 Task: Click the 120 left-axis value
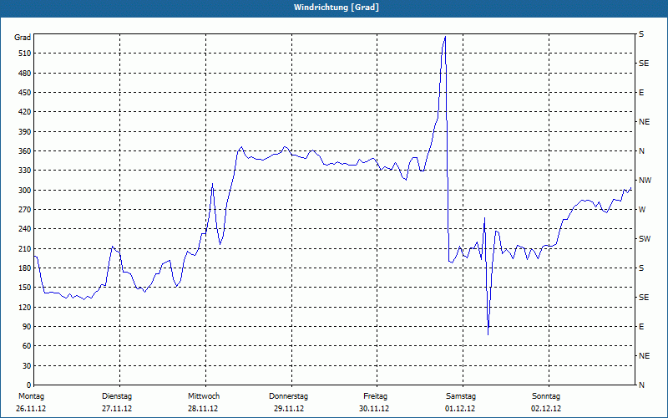click(25, 307)
